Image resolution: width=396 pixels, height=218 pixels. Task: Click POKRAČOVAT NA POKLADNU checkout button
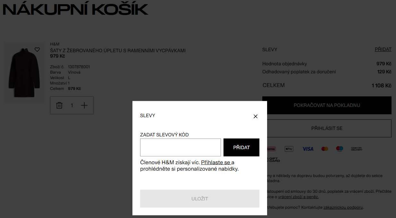pyautogui.click(x=327, y=105)
